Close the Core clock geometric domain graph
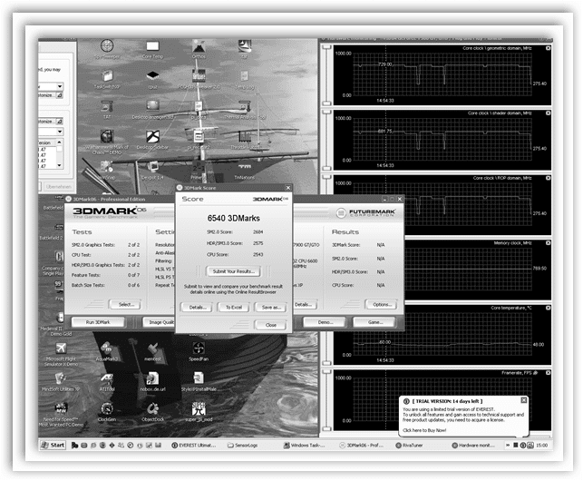 pyautogui.click(x=548, y=48)
